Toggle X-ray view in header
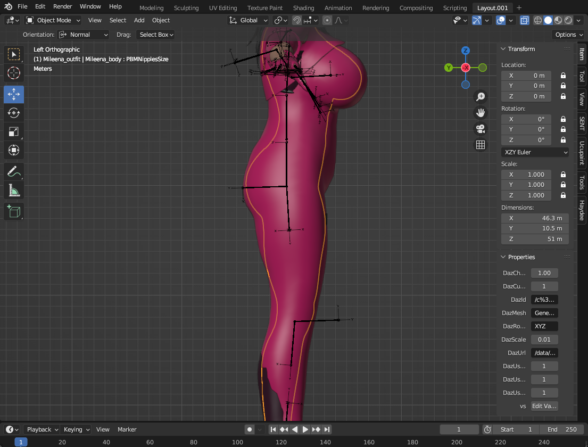Viewport: 588px width, 447px height. (524, 20)
